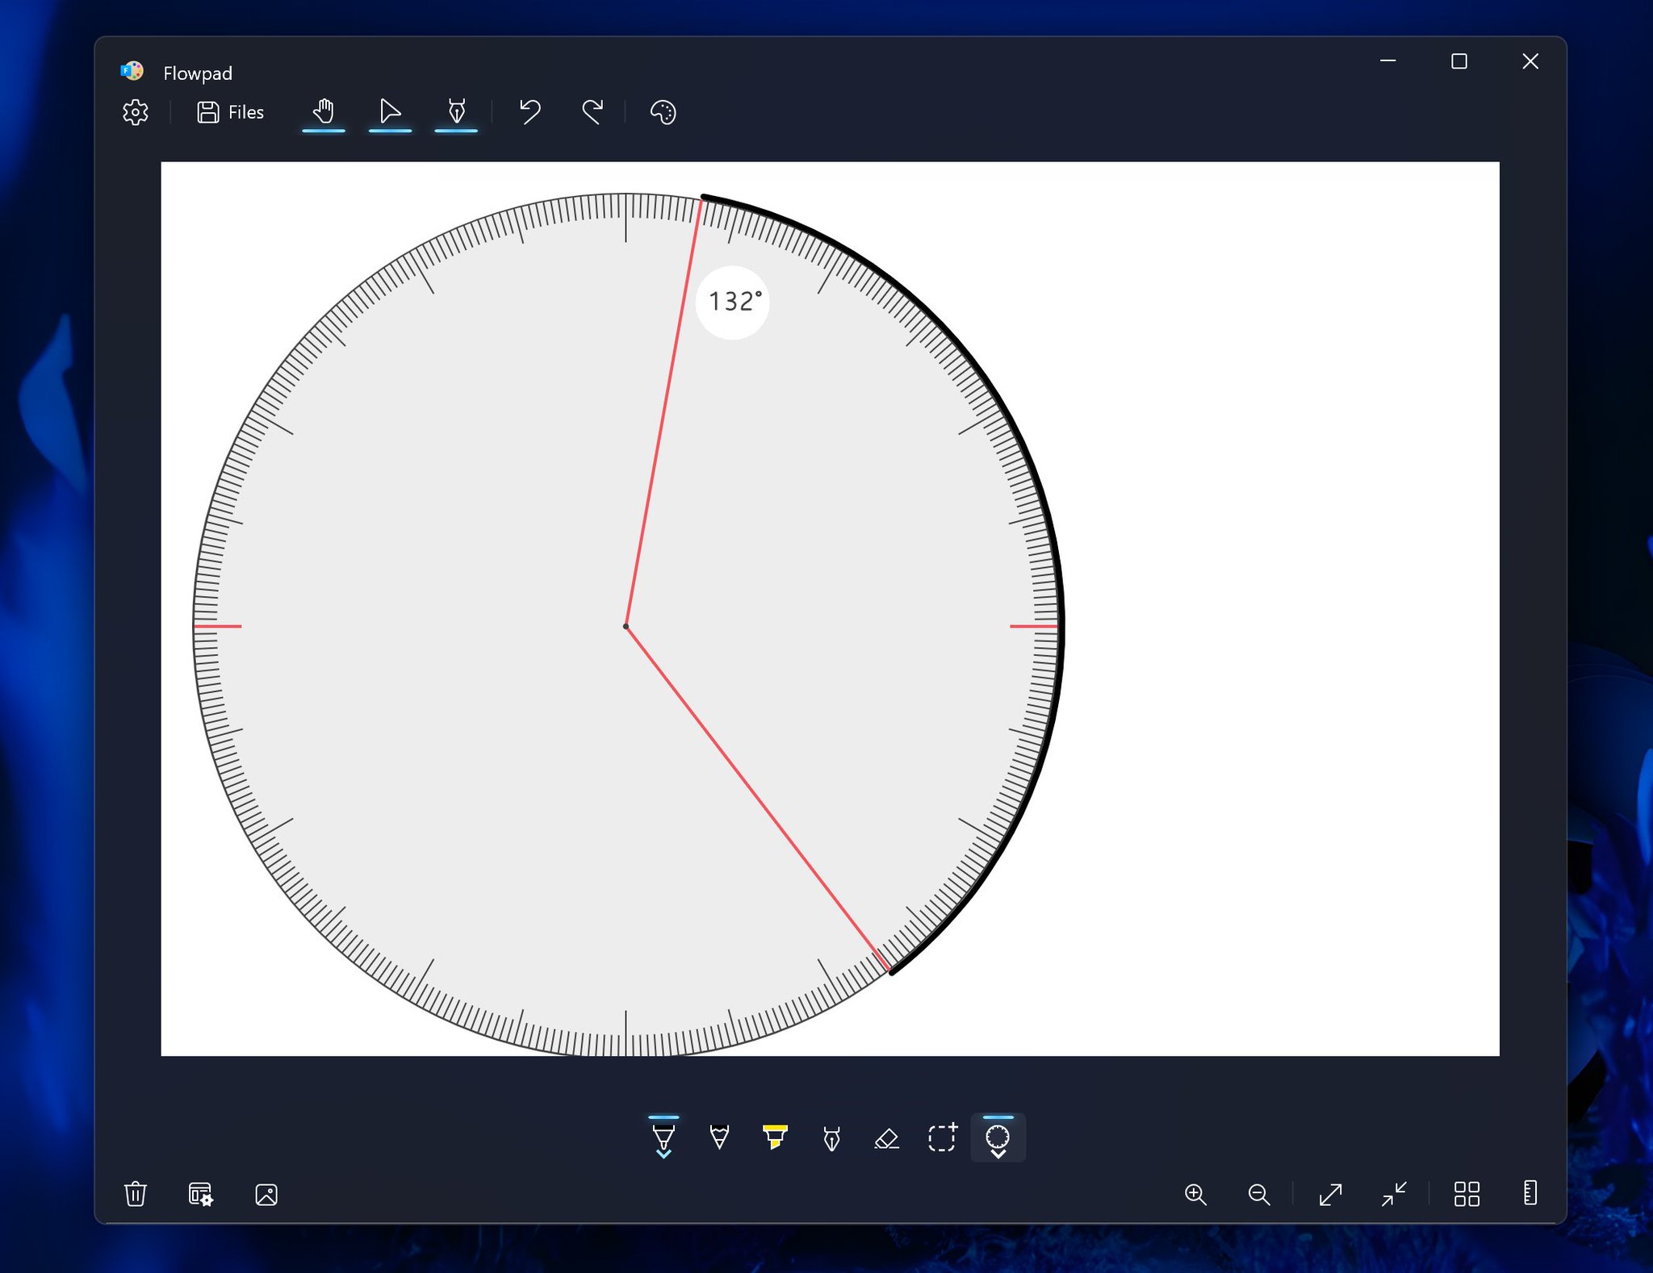The width and height of the screenshot is (1653, 1273).
Task: Select the hand pan tool
Action: [x=323, y=112]
